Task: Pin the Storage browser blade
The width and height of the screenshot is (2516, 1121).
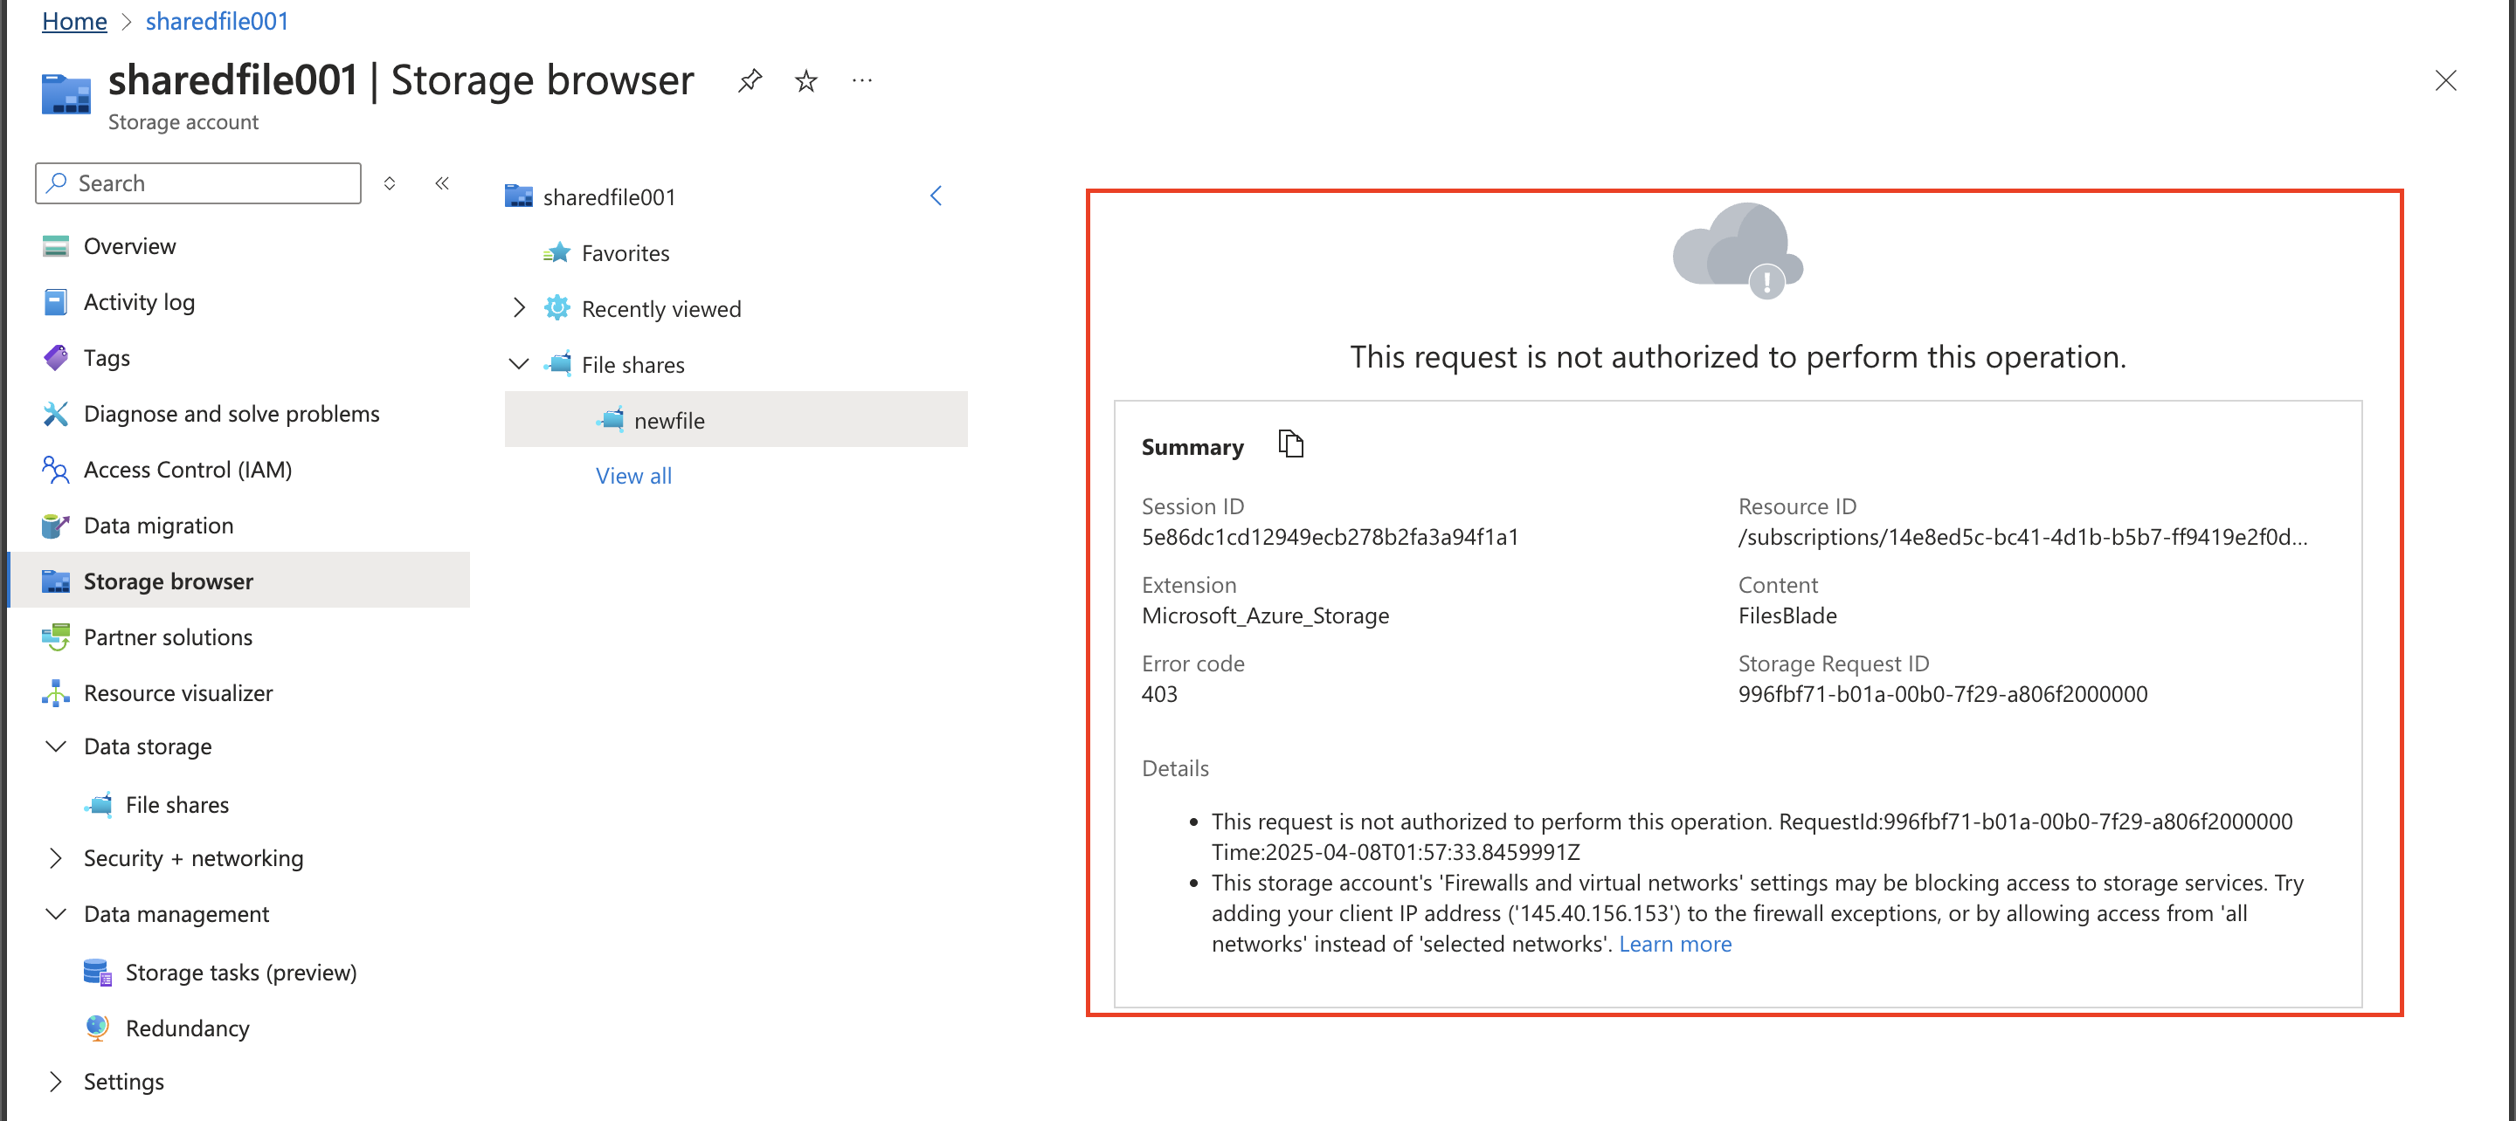Action: pyautogui.click(x=750, y=80)
